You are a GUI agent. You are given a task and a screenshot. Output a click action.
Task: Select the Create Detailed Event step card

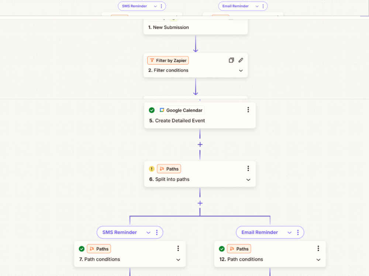[x=200, y=115]
